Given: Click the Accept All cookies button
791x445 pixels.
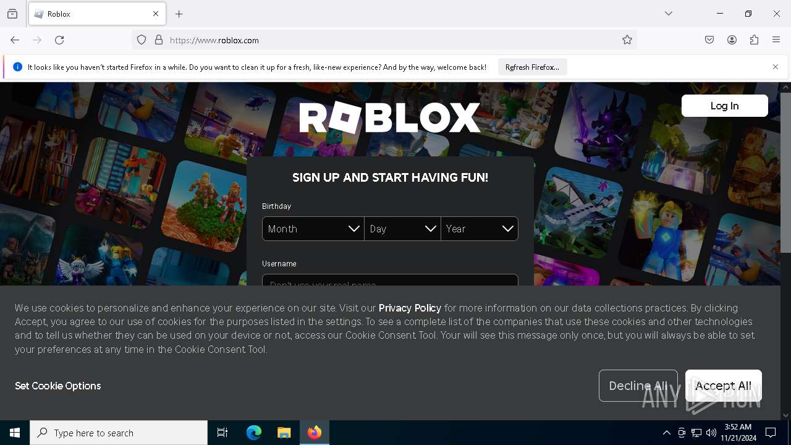Looking at the screenshot, I should (x=723, y=386).
